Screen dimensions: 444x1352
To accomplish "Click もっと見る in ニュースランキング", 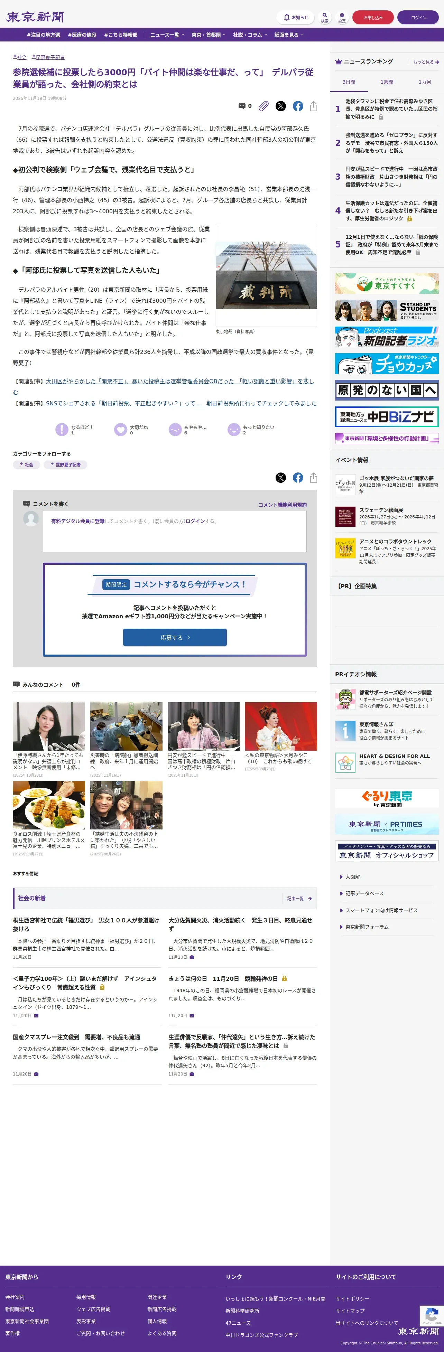I will coord(426,62).
